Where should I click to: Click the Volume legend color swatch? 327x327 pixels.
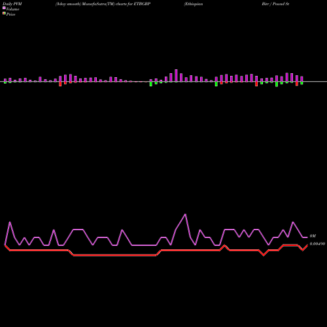[4, 8]
